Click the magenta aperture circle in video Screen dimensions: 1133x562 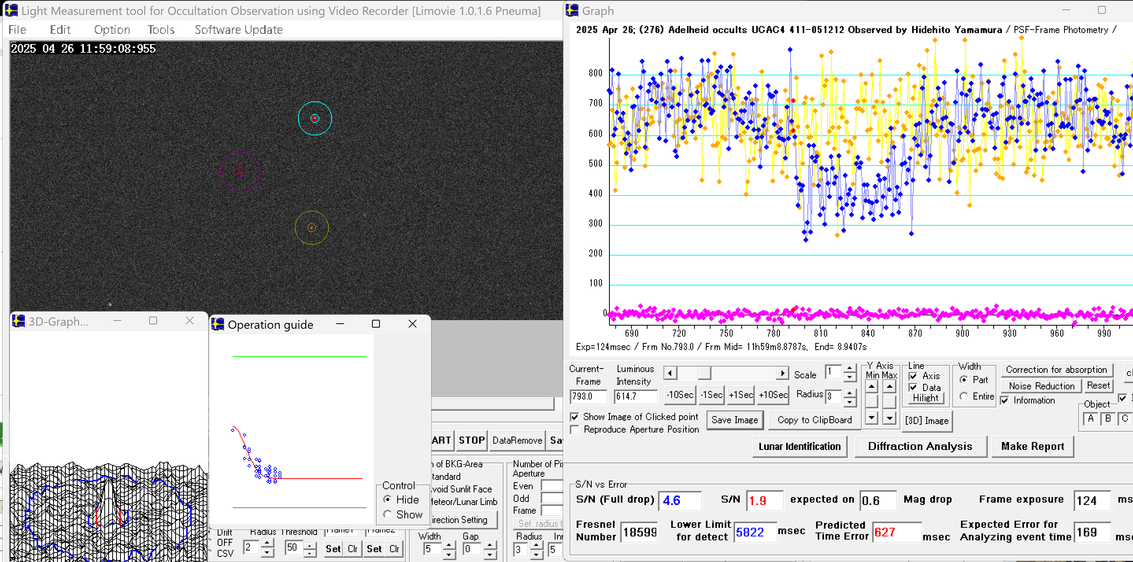point(240,172)
